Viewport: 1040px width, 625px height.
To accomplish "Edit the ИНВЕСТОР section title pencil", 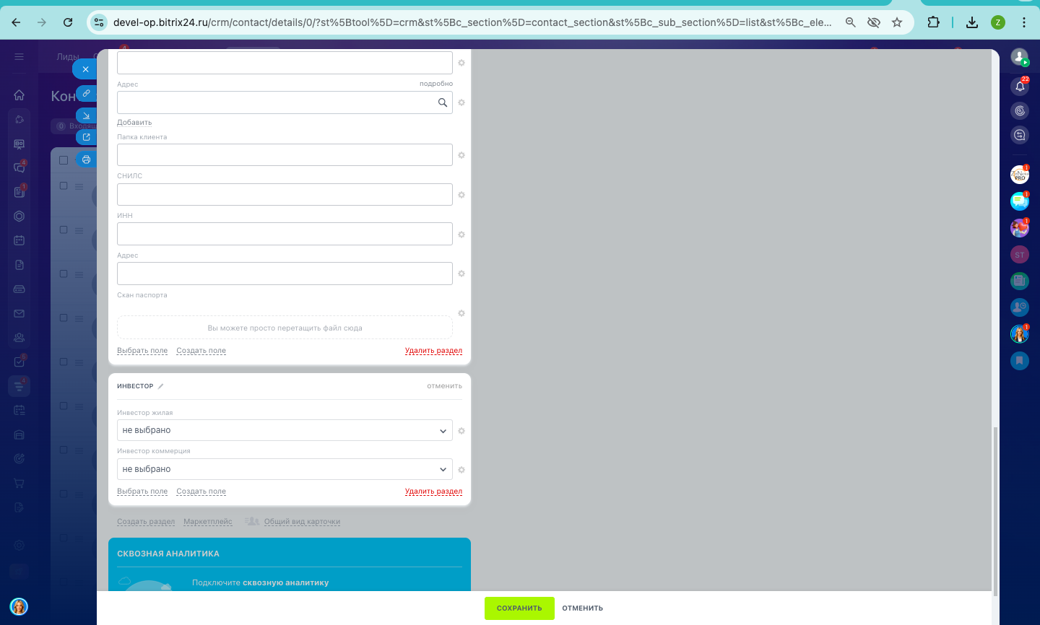I will tap(161, 386).
